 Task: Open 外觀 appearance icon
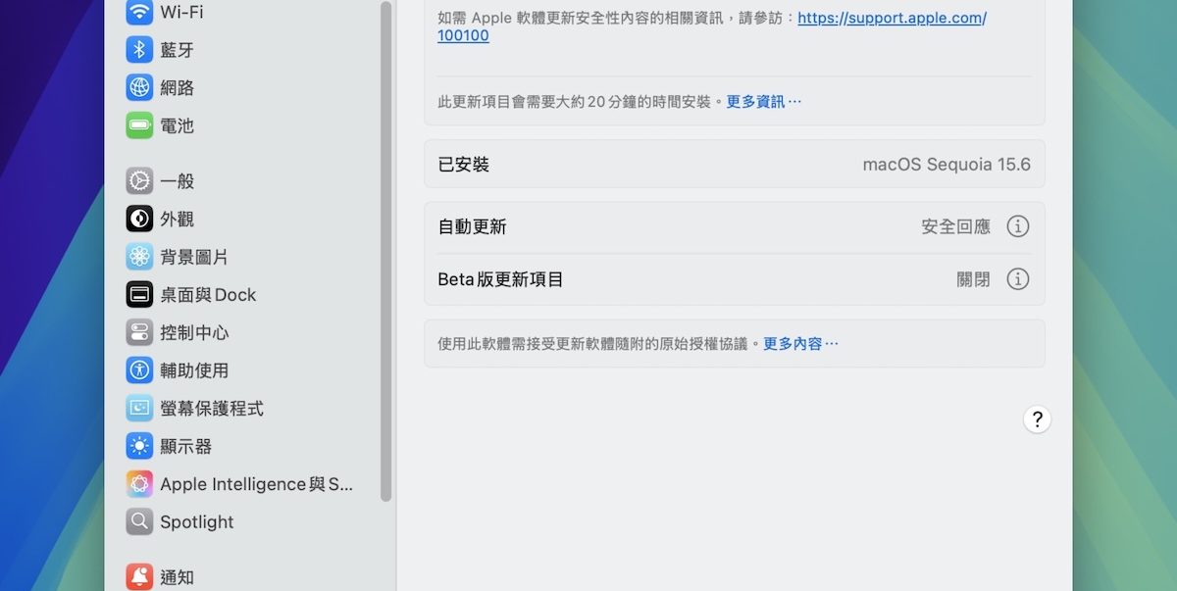[x=139, y=219]
